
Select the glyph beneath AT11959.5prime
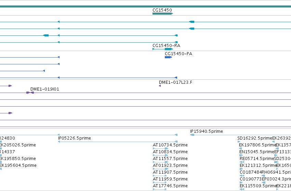tap(160, 182)
